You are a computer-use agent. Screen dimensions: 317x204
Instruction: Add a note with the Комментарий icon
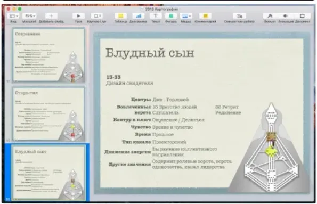[x=205, y=16]
